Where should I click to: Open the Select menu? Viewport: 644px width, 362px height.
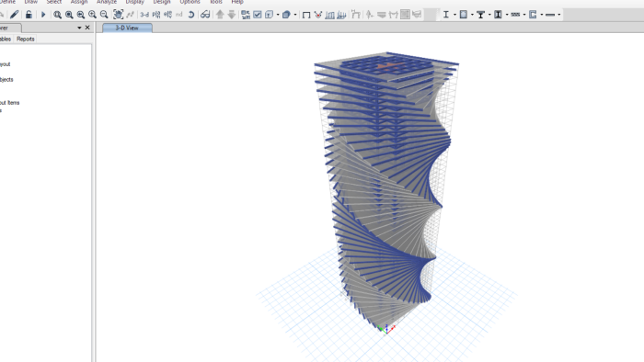click(x=53, y=2)
